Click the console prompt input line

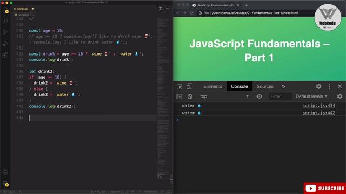pos(259,120)
